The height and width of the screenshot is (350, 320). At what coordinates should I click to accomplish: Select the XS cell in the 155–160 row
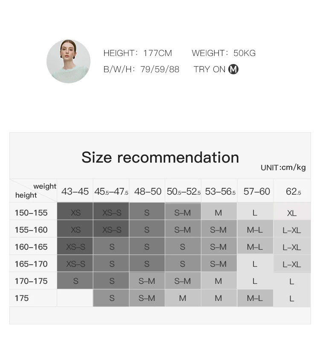(76, 230)
